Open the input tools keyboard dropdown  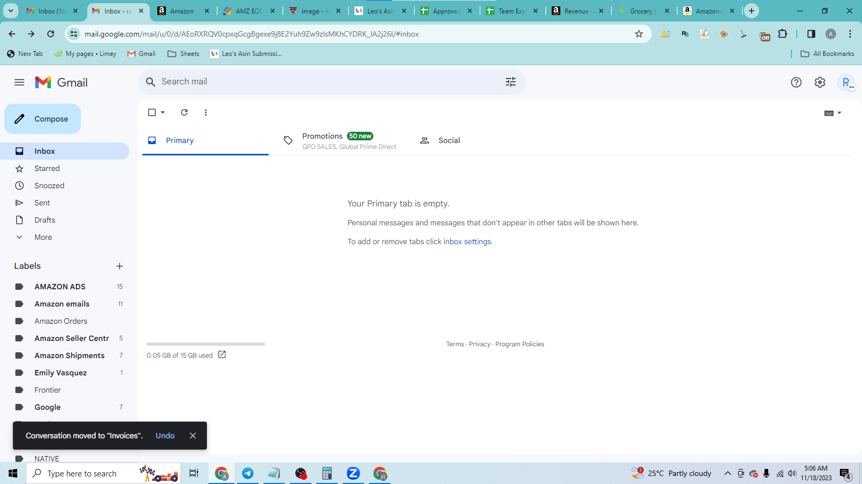coord(833,113)
